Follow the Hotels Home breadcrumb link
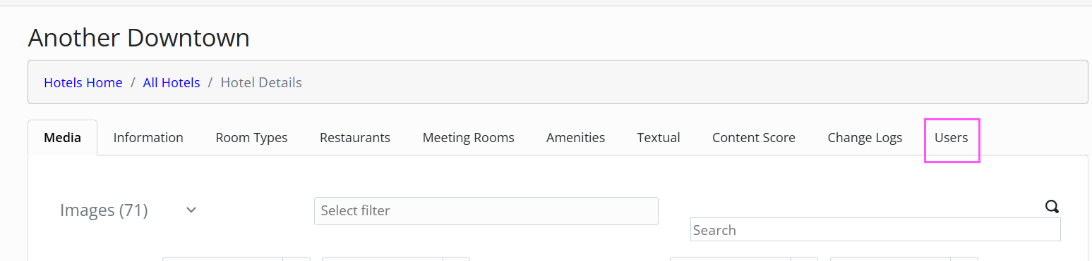Image resolution: width=1092 pixels, height=261 pixels. tap(83, 83)
